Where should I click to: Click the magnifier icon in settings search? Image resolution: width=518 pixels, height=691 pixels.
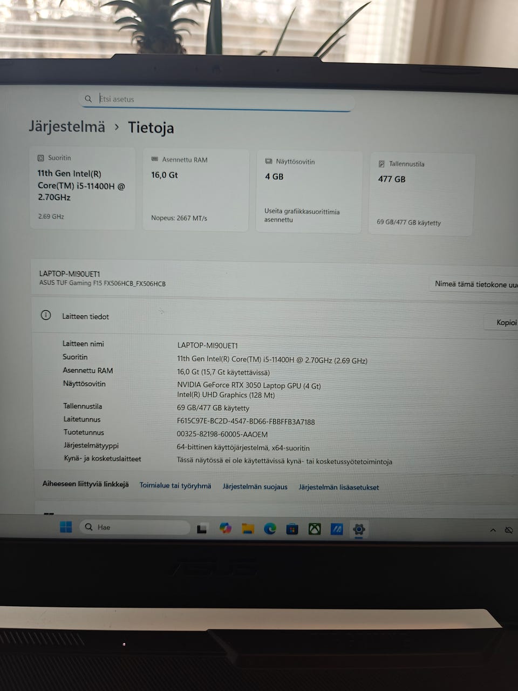pos(88,99)
